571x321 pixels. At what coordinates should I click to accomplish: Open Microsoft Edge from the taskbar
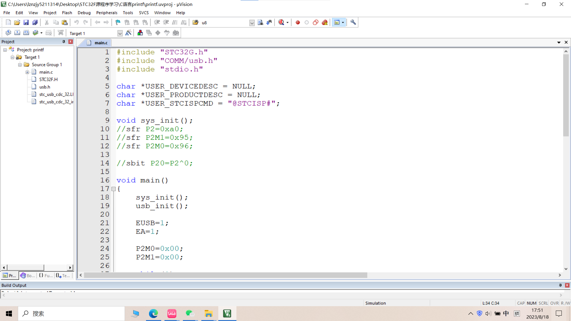[153, 314]
